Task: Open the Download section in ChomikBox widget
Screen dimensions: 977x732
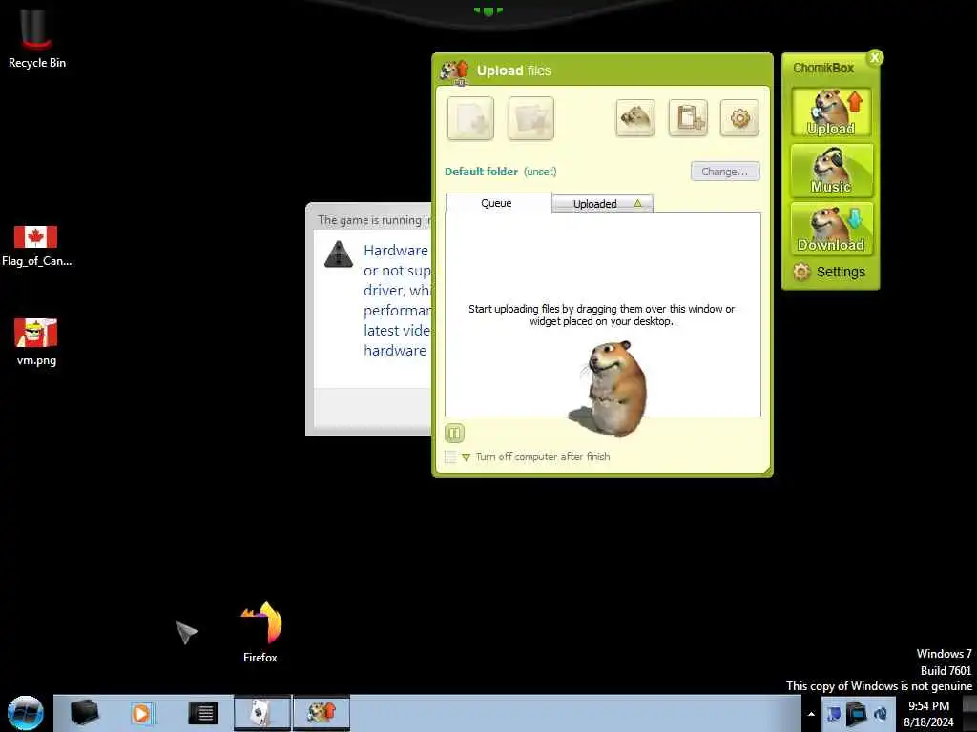Action: (x=831, y=229)
